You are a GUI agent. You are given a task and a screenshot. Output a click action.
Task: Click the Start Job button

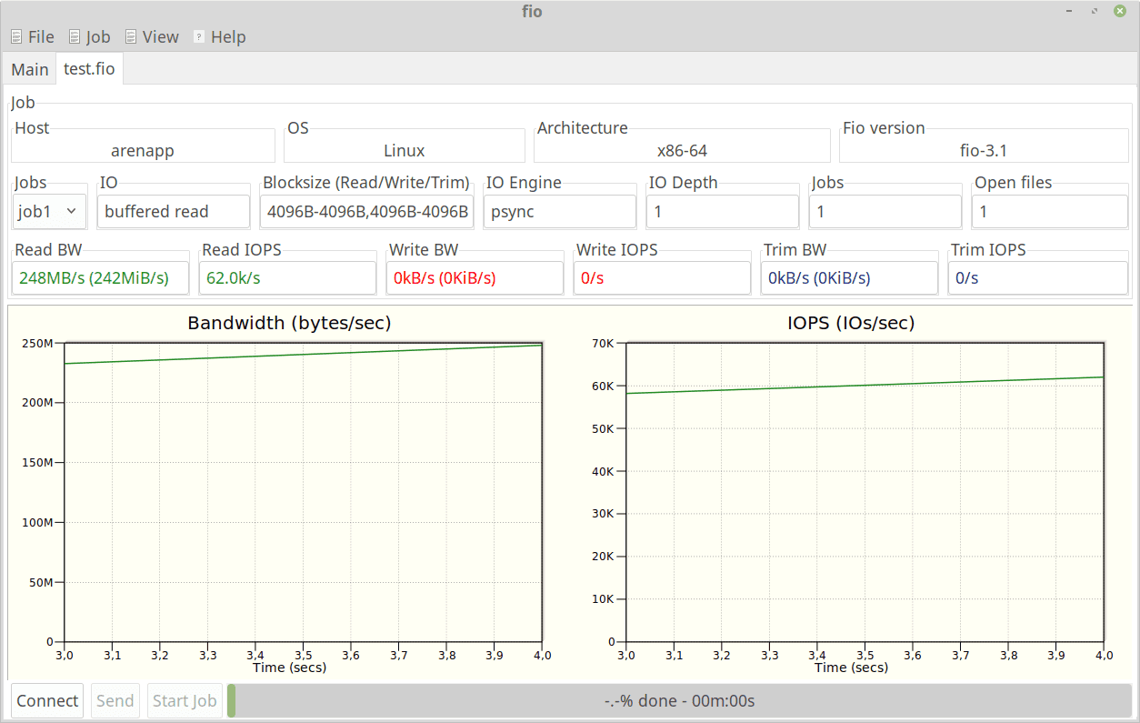click(185, 700)
